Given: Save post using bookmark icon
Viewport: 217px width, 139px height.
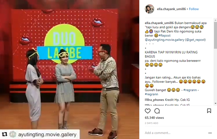Looking at the screenshot, I should [x=209, y=111].
